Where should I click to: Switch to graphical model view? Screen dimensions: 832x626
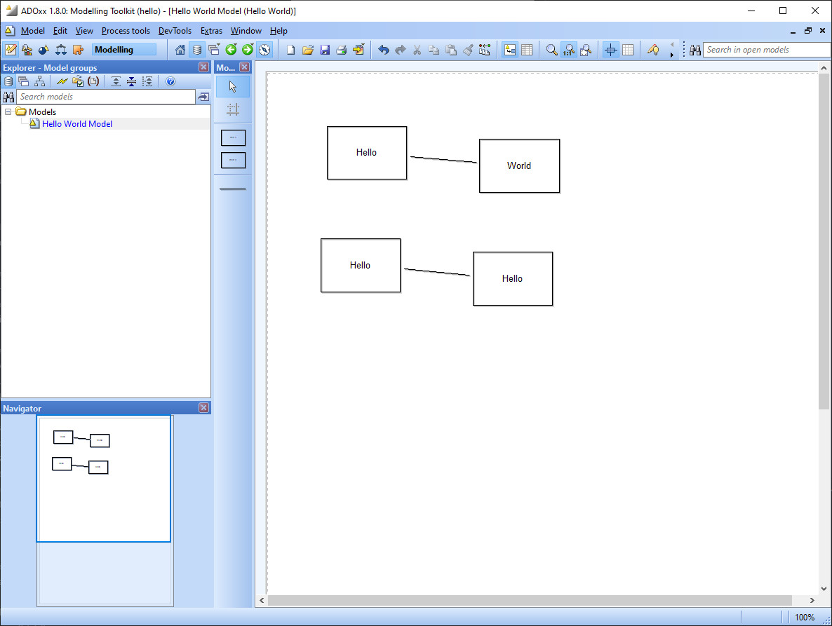510,50
